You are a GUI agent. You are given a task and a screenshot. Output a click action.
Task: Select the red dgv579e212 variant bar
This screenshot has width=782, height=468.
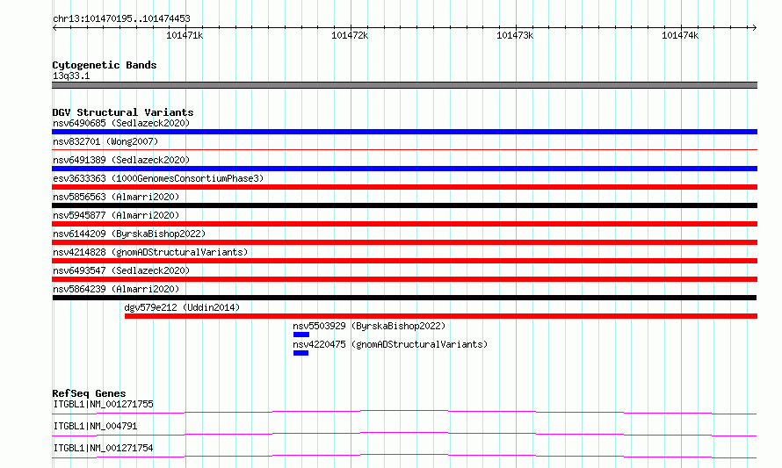click(441, 316)
